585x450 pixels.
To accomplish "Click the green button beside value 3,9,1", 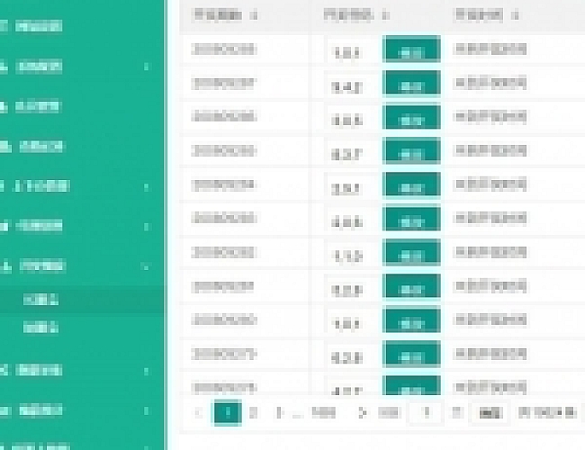I will [x=411, y=188].
